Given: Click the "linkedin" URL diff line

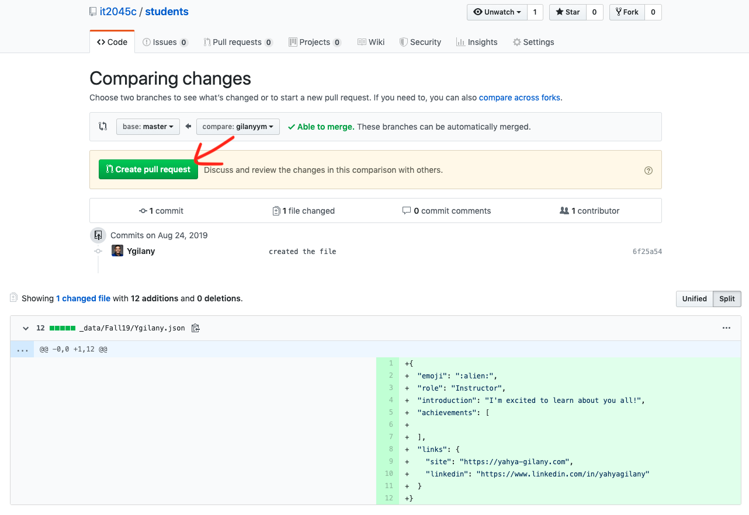Looking at the screenshot, I should coord(570,474).
